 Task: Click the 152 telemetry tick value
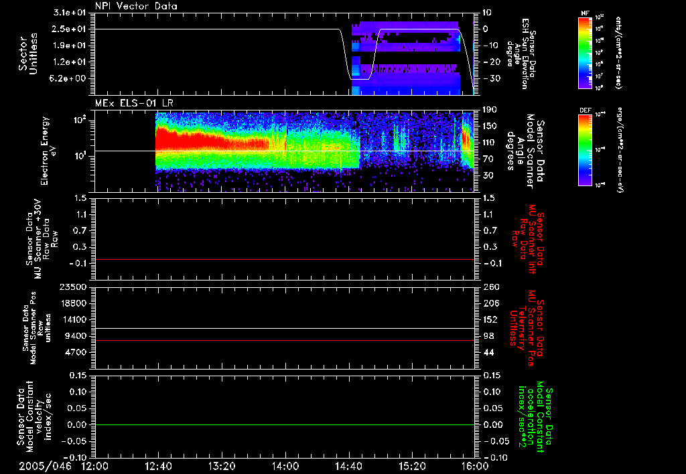pos(490,319)
